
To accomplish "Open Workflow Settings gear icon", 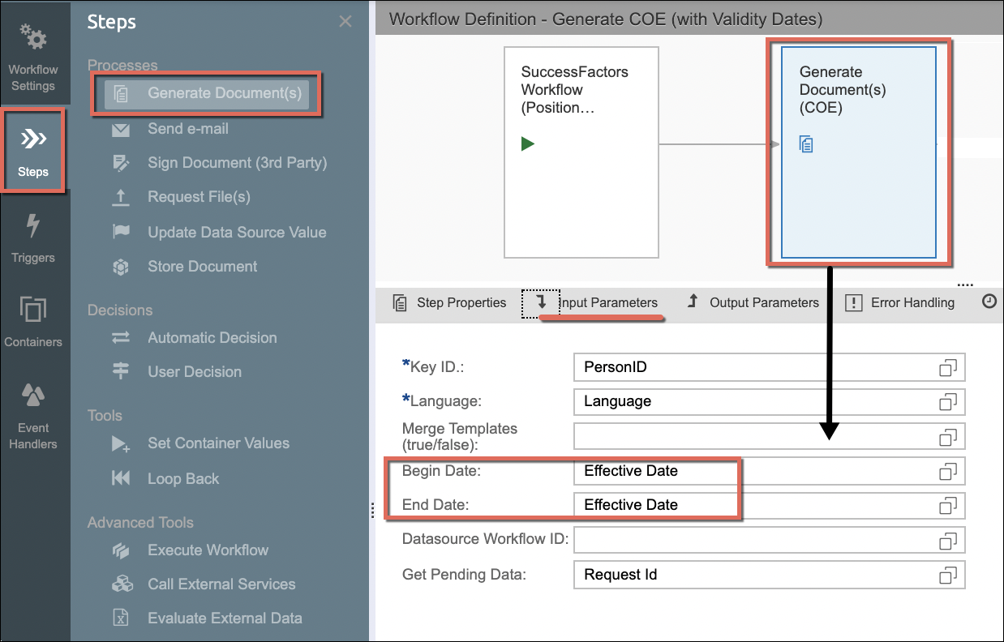I will pyautogui.click(x=33, y=36).
